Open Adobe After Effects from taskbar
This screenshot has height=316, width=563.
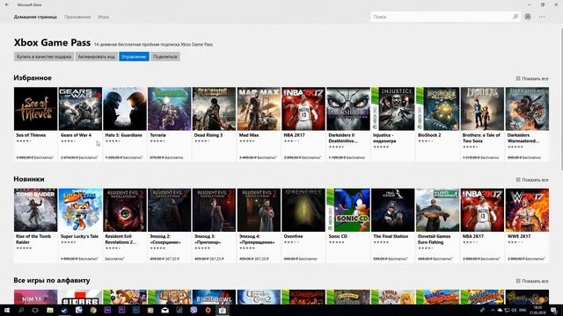tap(107, 310)
